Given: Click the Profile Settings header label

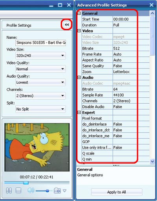Looking at the screenshot, I should pos(19,25).
